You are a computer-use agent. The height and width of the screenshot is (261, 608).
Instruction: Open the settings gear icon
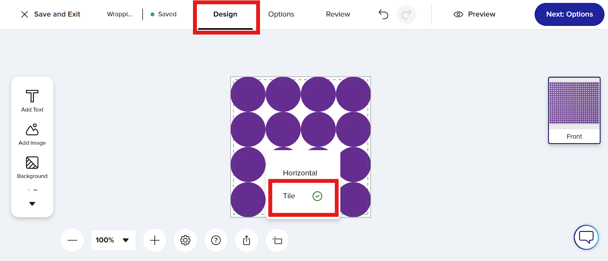click(185, 240)
